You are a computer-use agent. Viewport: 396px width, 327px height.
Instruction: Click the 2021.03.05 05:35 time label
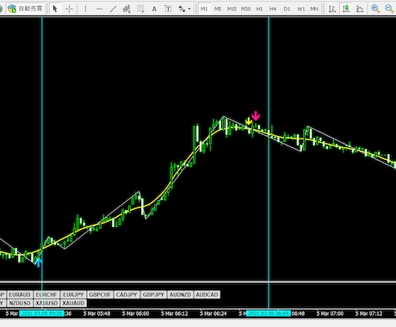42,313
